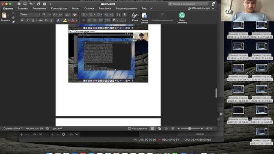Screen dimensions: 274x154
Task: Center the paragraph text
Action: (x=89, y=21)
